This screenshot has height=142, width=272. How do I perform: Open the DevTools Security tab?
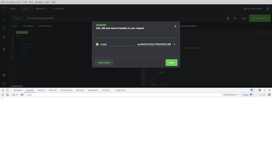click(x=106, y=90)
